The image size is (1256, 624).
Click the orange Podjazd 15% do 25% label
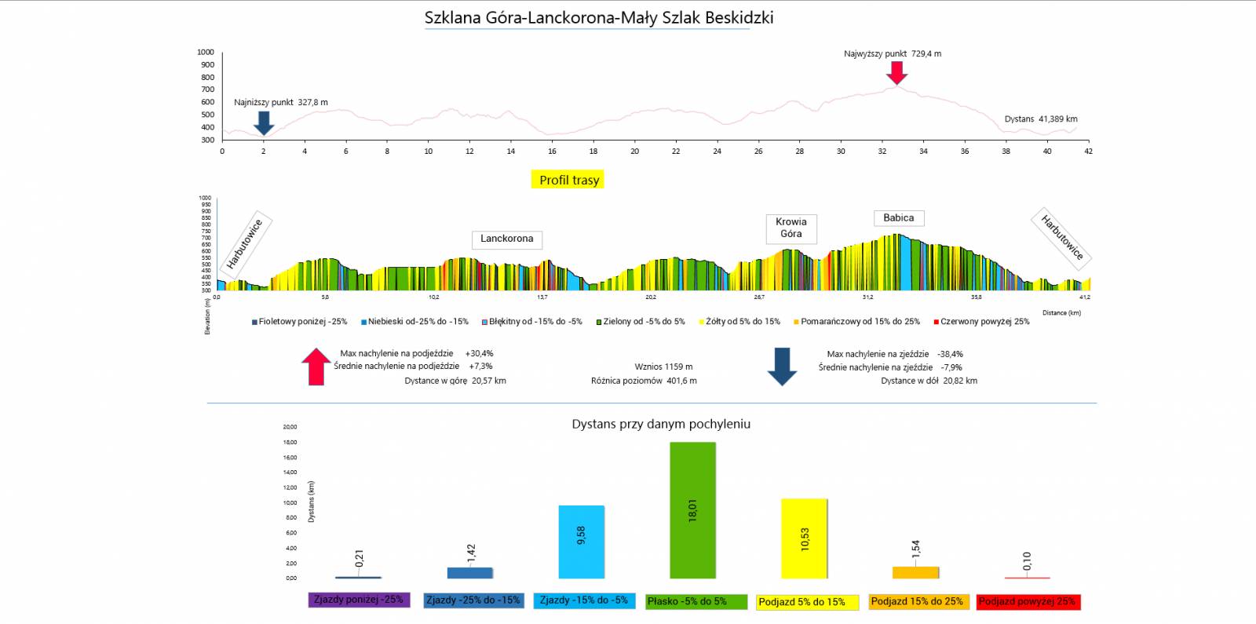[916, 601]
